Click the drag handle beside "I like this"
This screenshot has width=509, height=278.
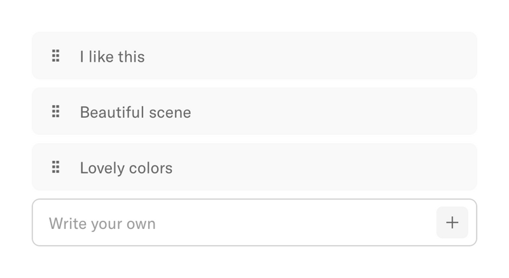click(55, 56)
